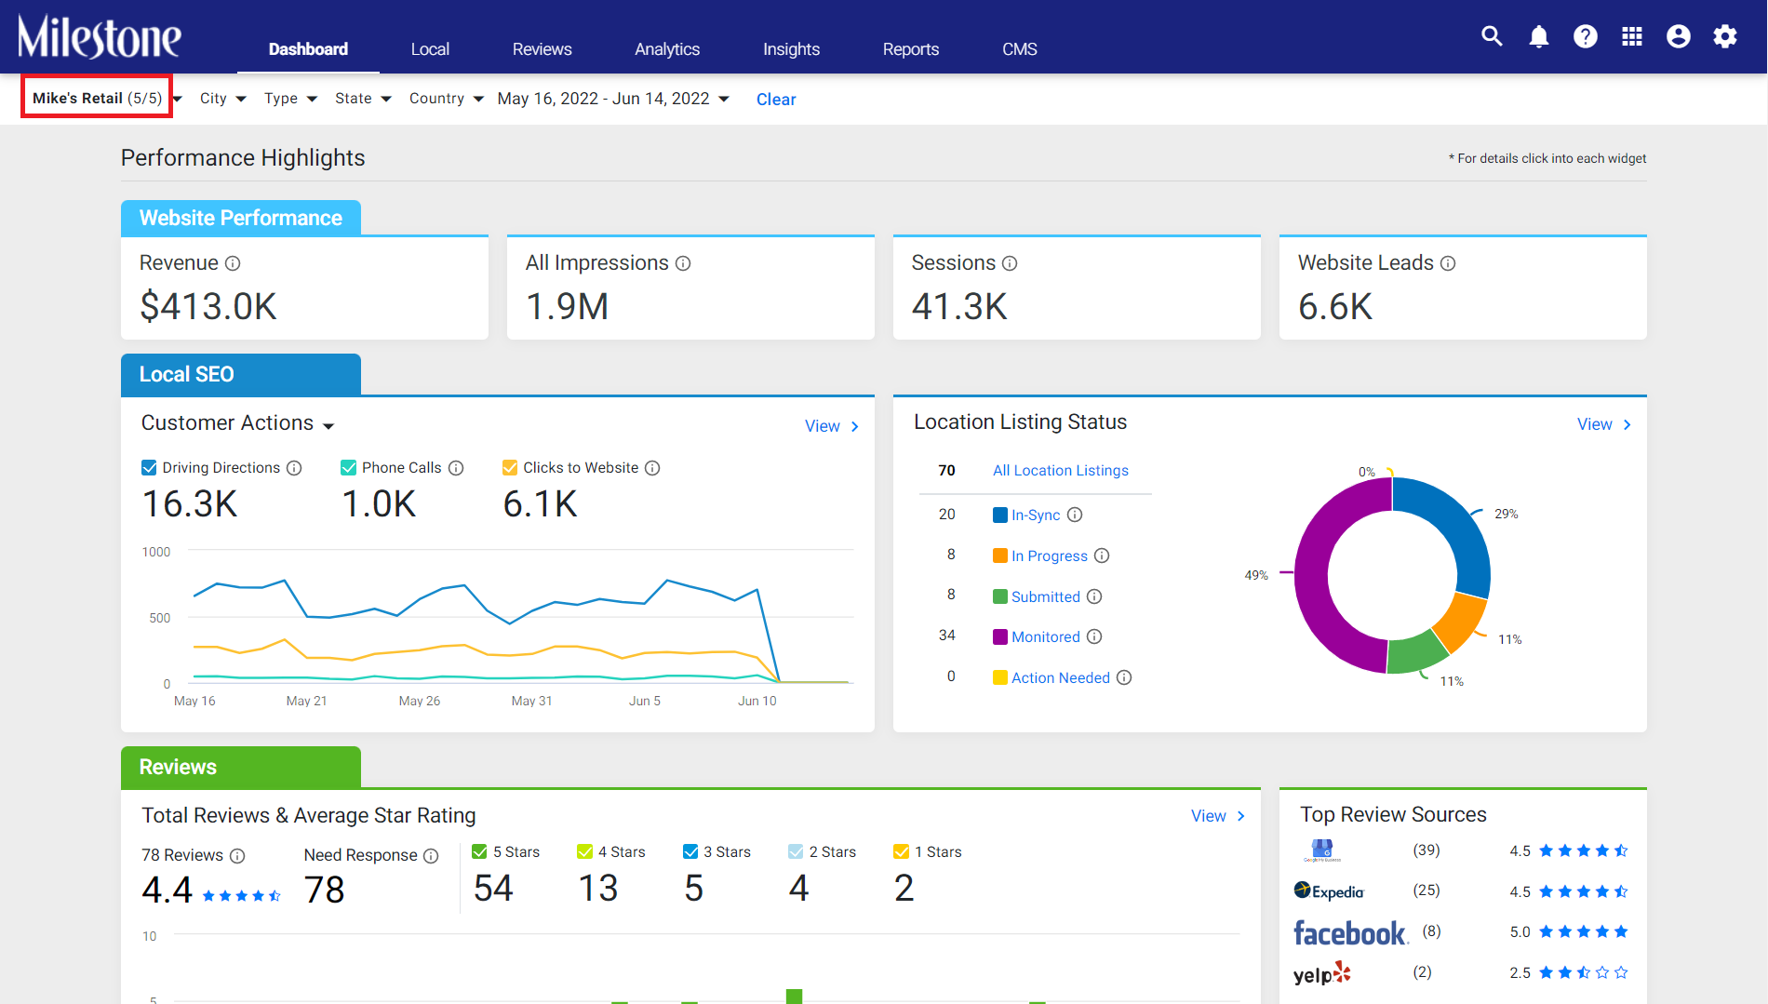Click the info icon beside In-Sync
The width and height of the screenshot is (1768, 1004).
pyautogui.click(x=1075, y=515)
